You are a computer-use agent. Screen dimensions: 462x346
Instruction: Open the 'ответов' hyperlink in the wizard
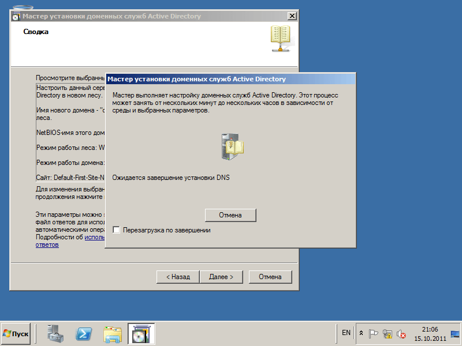[47, 245]
